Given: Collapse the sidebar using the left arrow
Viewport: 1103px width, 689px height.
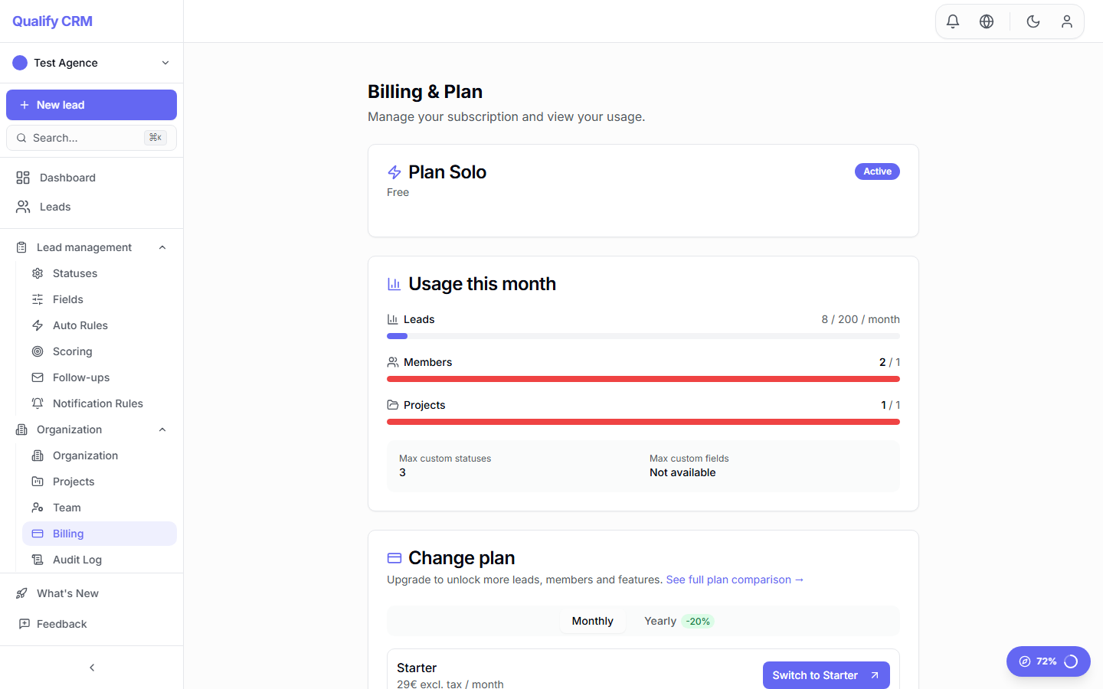Looking at the screenshot, I should 91,667.
